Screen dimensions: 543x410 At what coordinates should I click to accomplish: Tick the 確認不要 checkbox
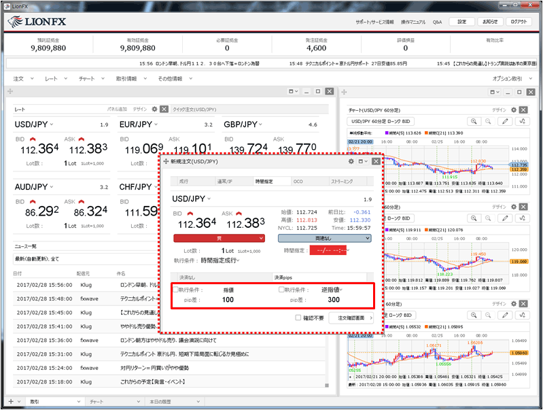point(298,318)
